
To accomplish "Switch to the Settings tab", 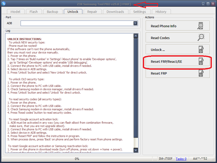I will (140, 12).
